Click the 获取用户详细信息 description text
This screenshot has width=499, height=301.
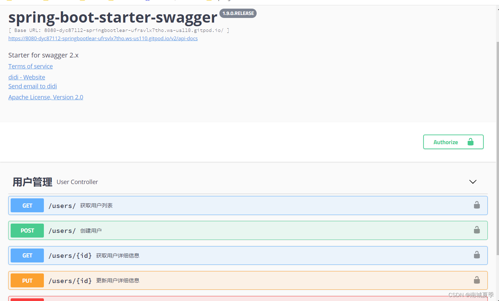click(118, 255)
